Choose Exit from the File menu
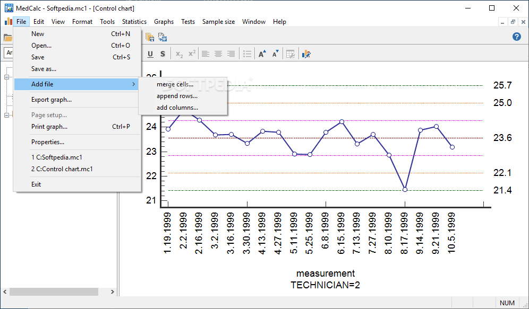This screenshot has height=309, width=529. (77, 184)
